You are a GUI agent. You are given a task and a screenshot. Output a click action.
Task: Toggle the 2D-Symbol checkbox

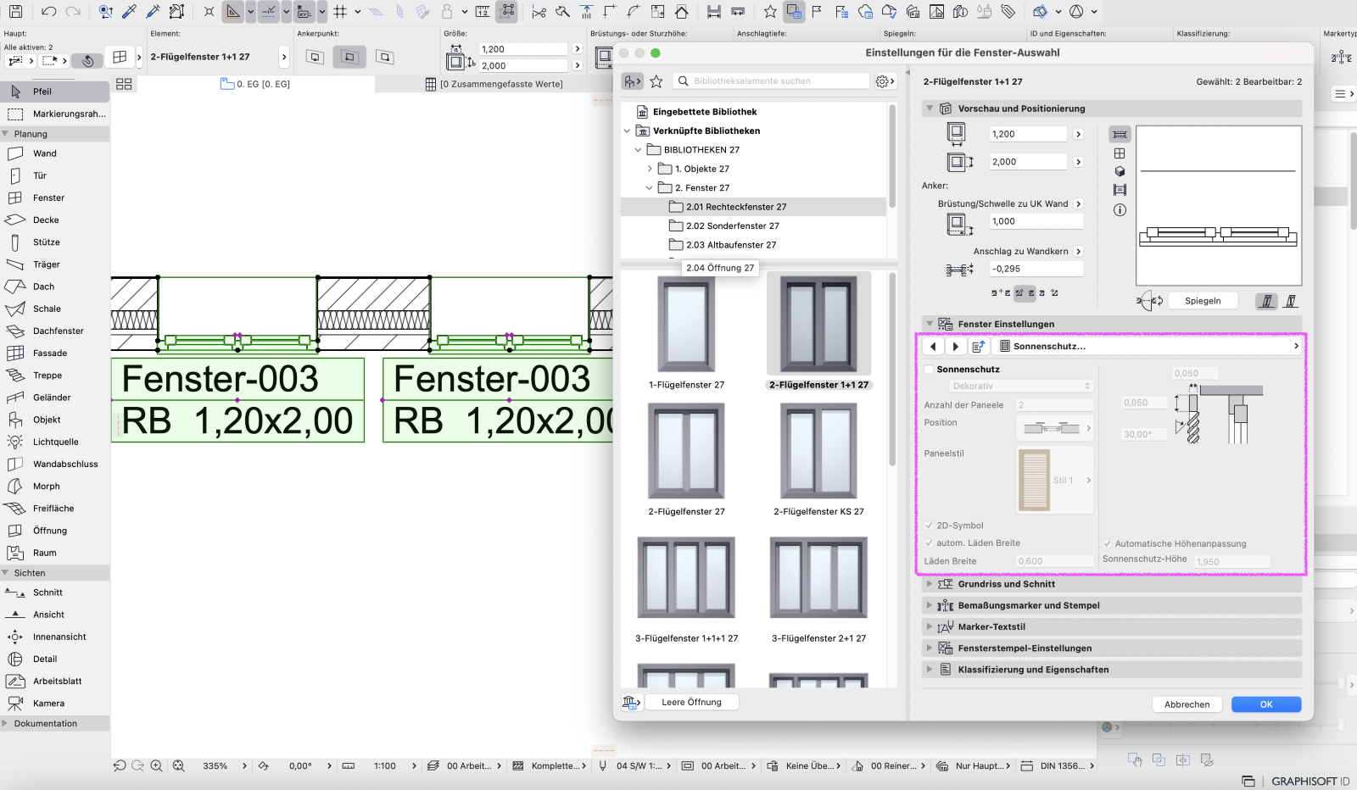click(929, 526)
